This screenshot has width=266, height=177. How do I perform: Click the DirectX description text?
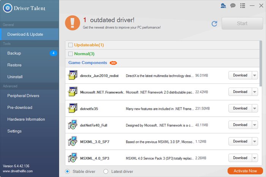coord(160,76)
